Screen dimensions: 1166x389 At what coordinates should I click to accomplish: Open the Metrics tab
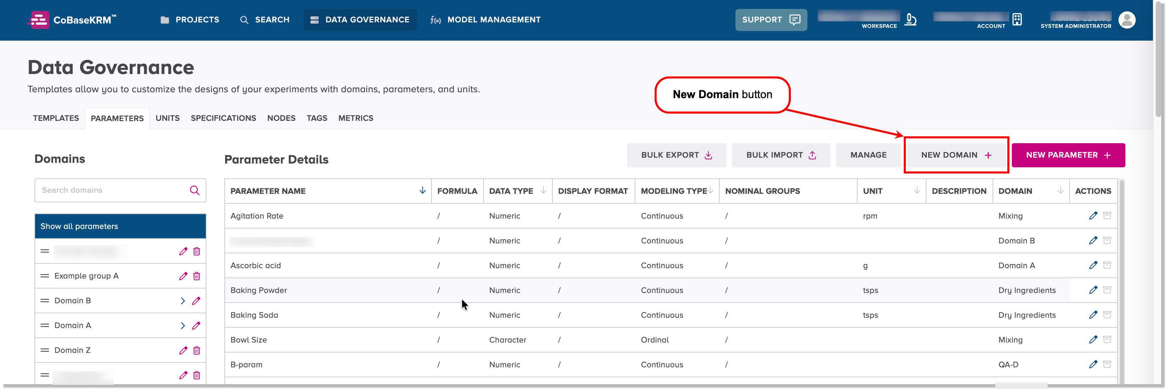click(356, 118)
